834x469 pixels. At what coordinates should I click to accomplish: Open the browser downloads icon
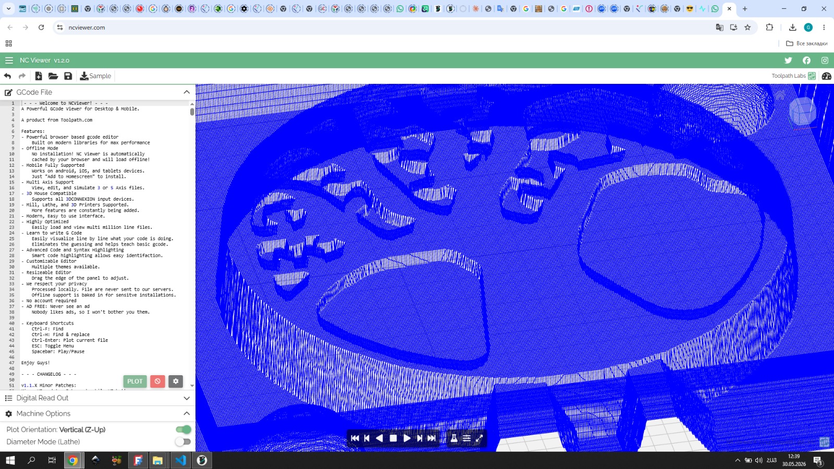(792, 28)
